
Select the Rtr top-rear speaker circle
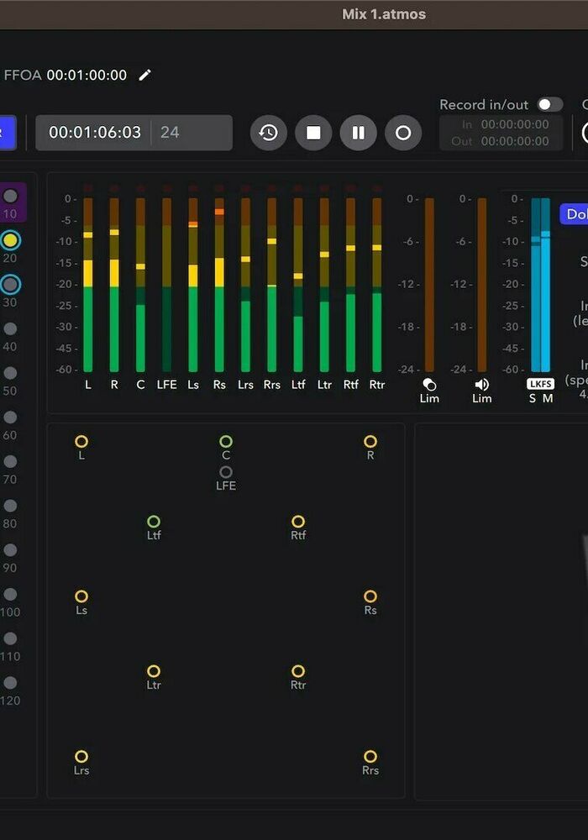(298, 671)
